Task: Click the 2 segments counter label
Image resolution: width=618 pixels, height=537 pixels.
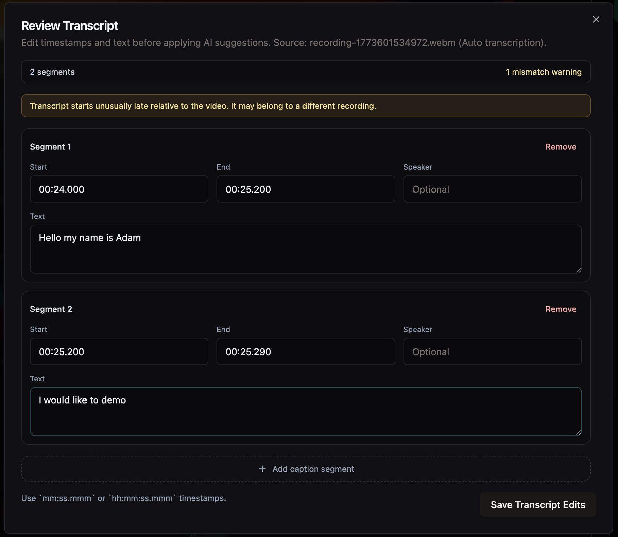Action: [52, 72]
